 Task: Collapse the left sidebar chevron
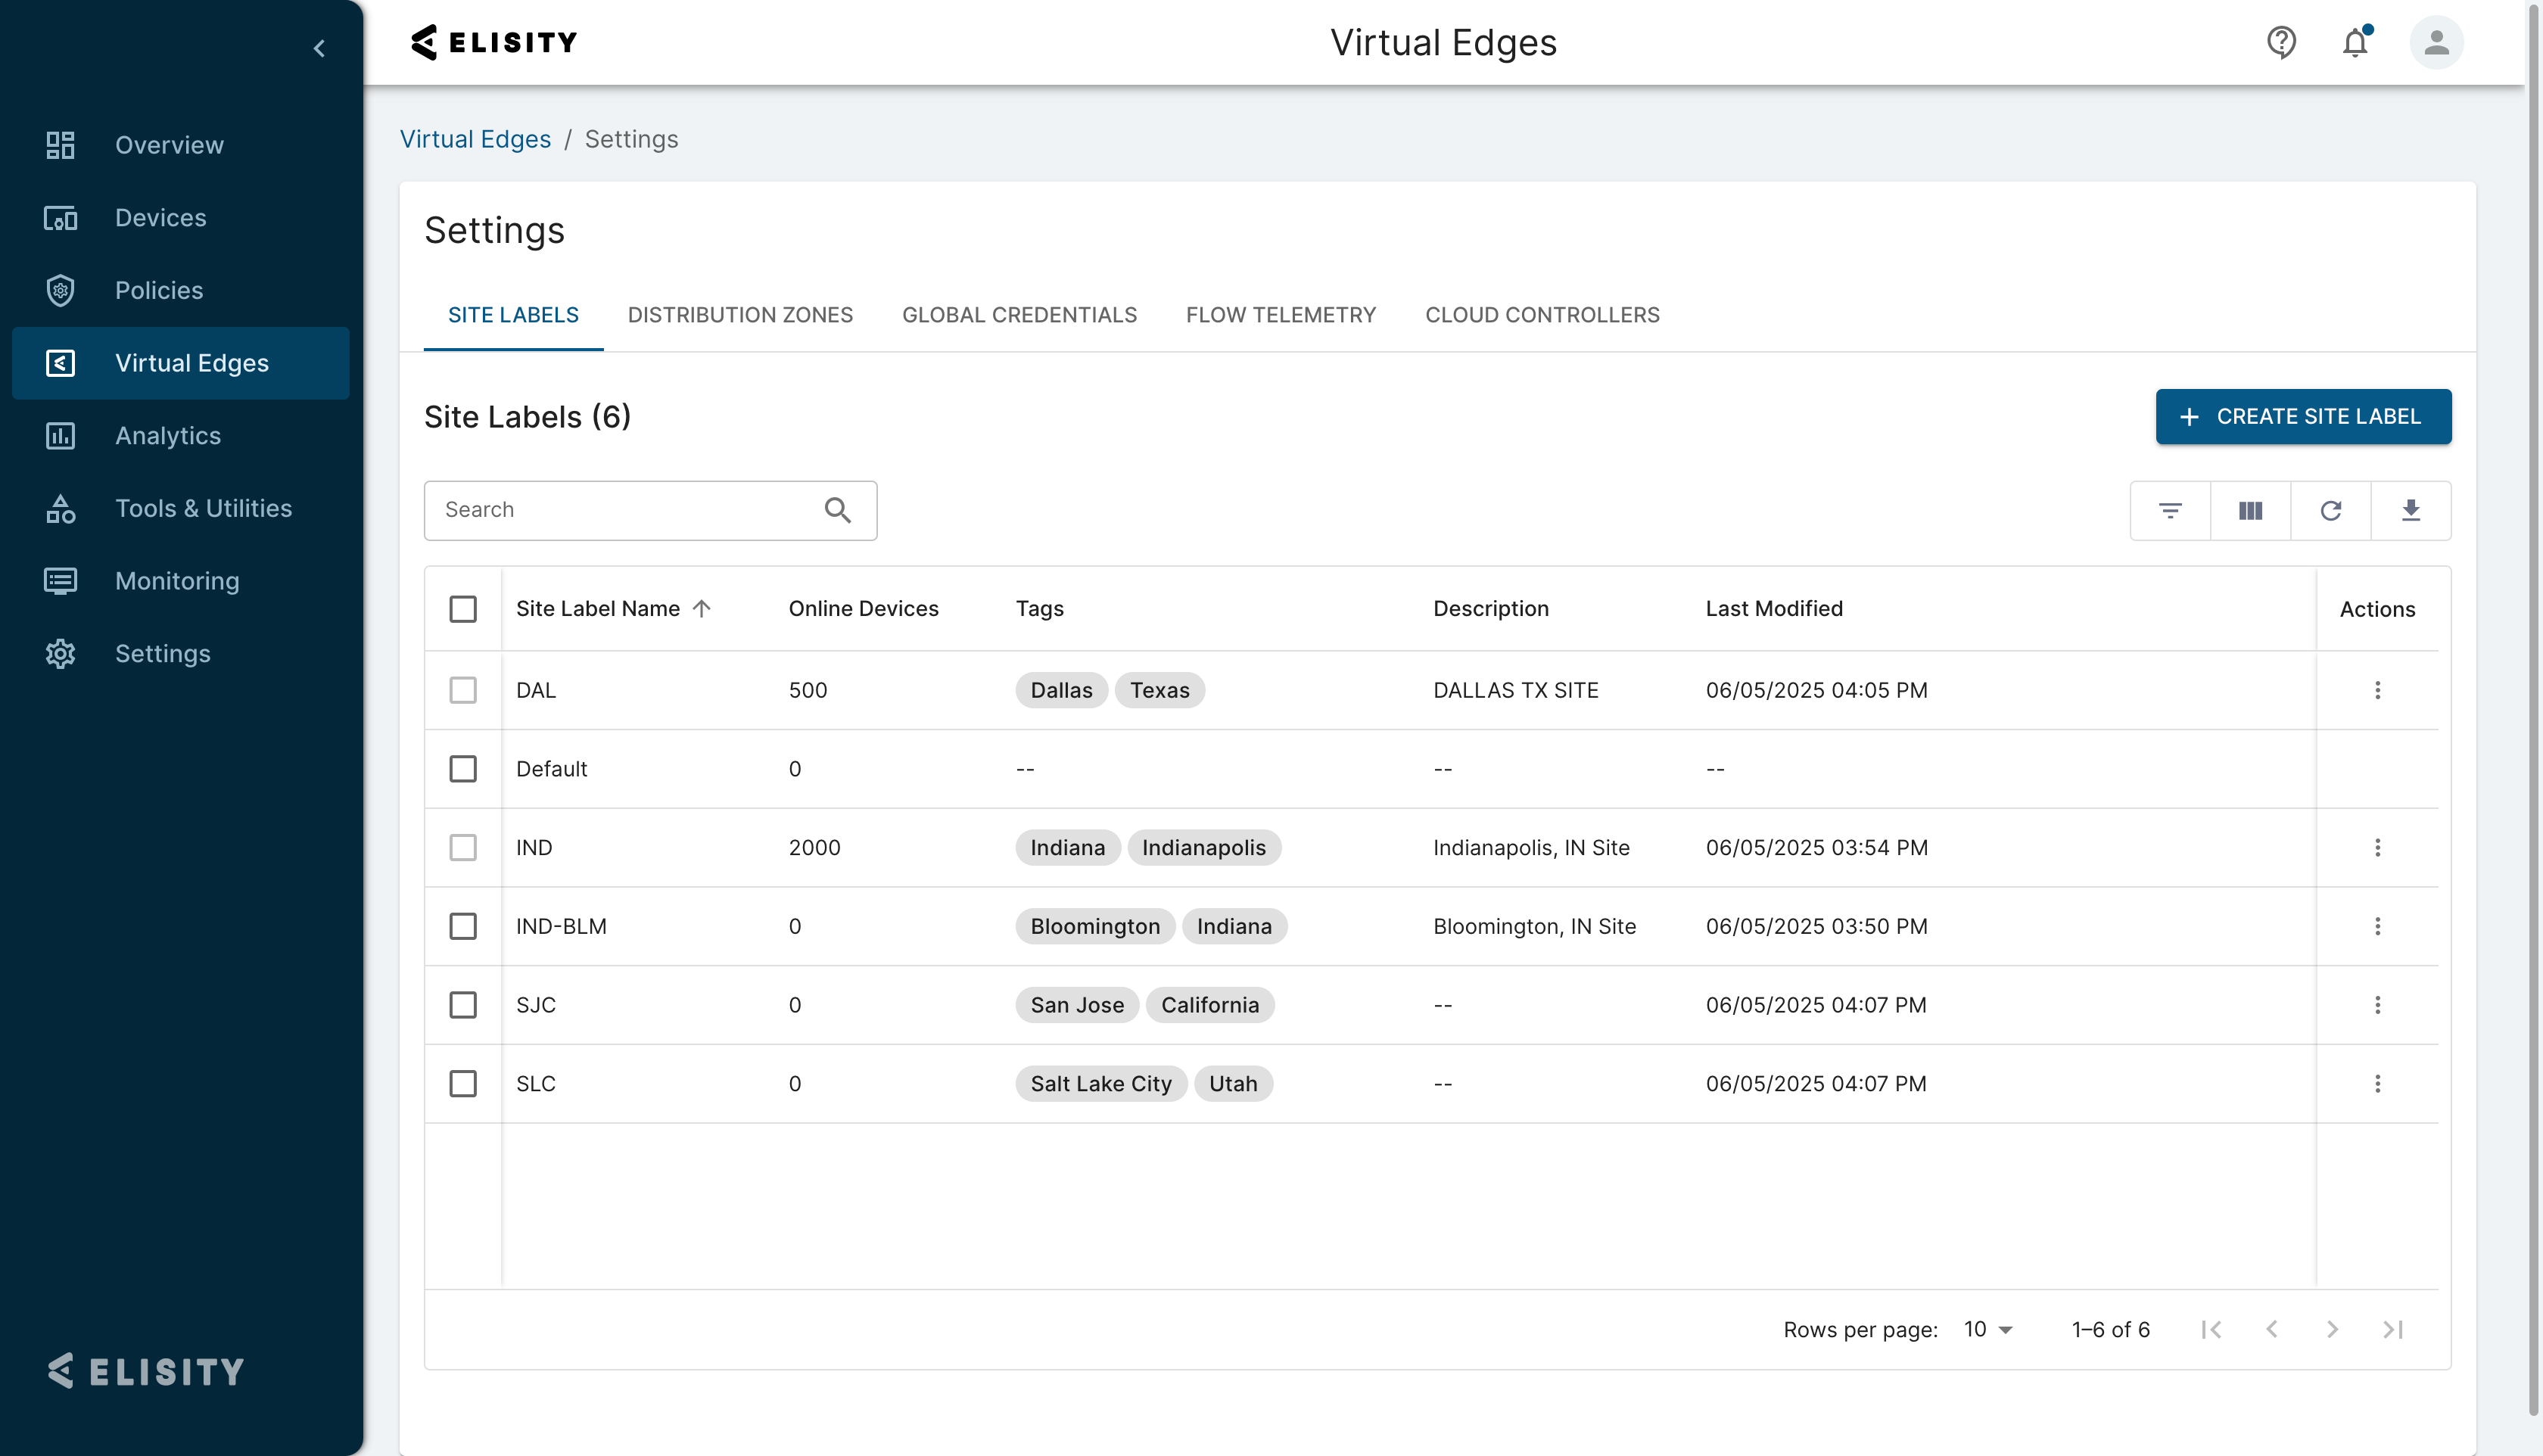(319, 48)
